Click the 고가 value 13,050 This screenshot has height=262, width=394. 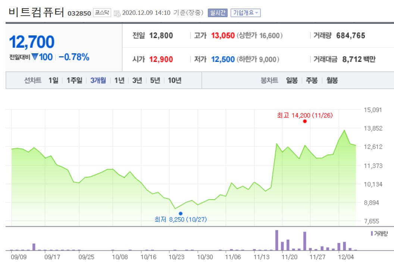[x=223, y=35]
